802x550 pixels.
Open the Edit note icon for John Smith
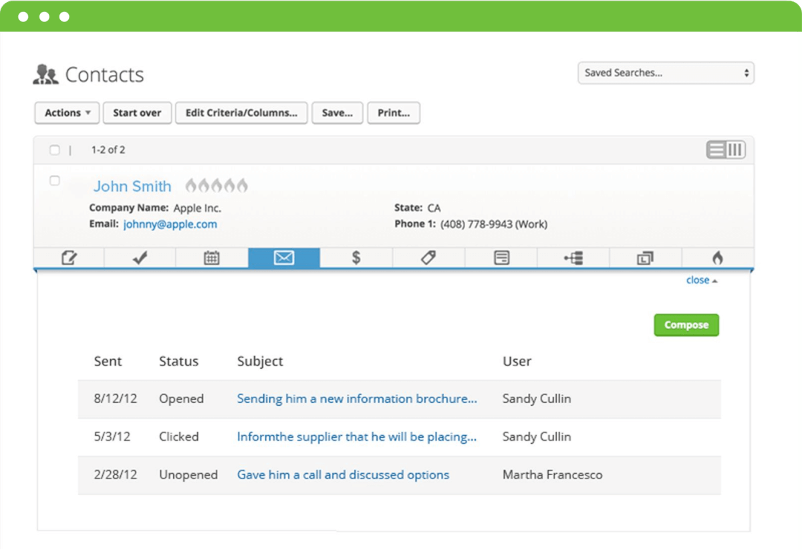70,257
